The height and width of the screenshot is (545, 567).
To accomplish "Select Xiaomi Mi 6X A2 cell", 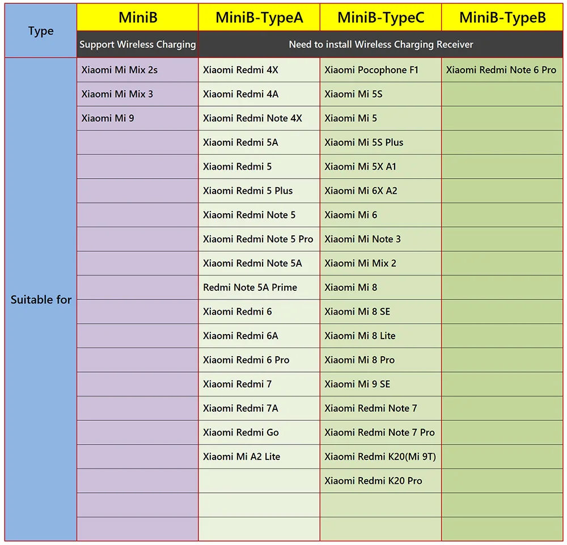I will (380, 191).
